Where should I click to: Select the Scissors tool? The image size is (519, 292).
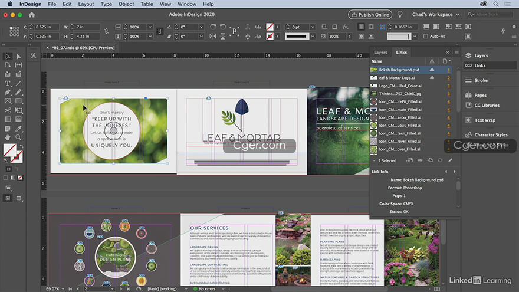[8, 110]
